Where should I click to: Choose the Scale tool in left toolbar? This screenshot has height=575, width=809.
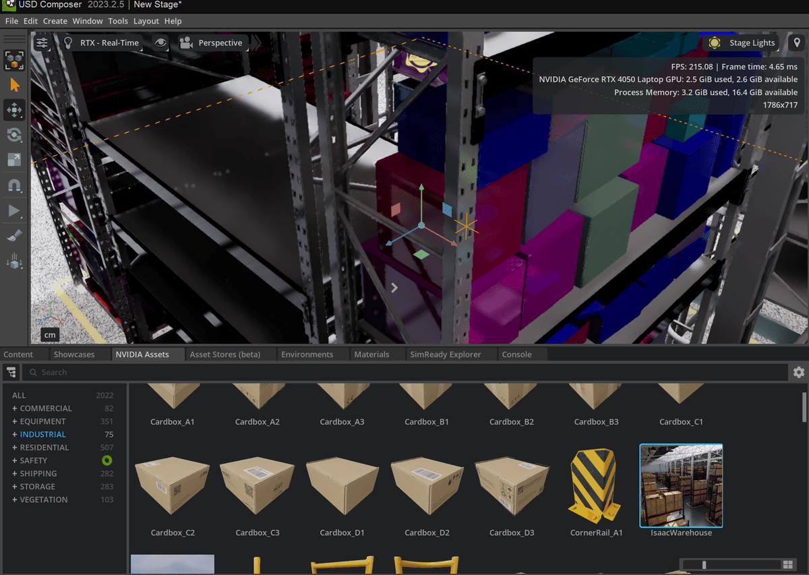click(14, 160)
